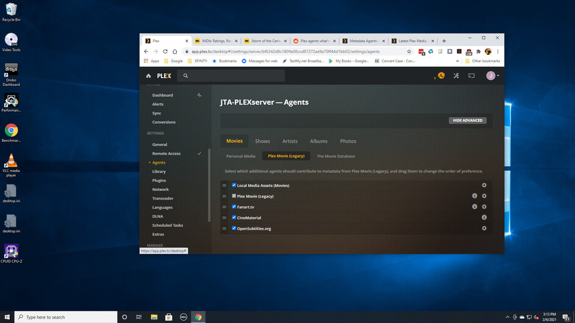Screen dimensions: 575x323
Task: Bookmark this page with star icon
Action: (409, 51)
